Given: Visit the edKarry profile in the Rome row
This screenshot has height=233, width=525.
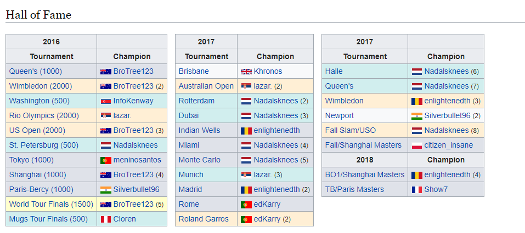Looking at the screenshot, I should 267,204.
